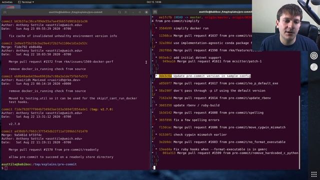Click the new tab icon in right terminal header
Viewport: 320px width, 180px height.
(155, 12)
